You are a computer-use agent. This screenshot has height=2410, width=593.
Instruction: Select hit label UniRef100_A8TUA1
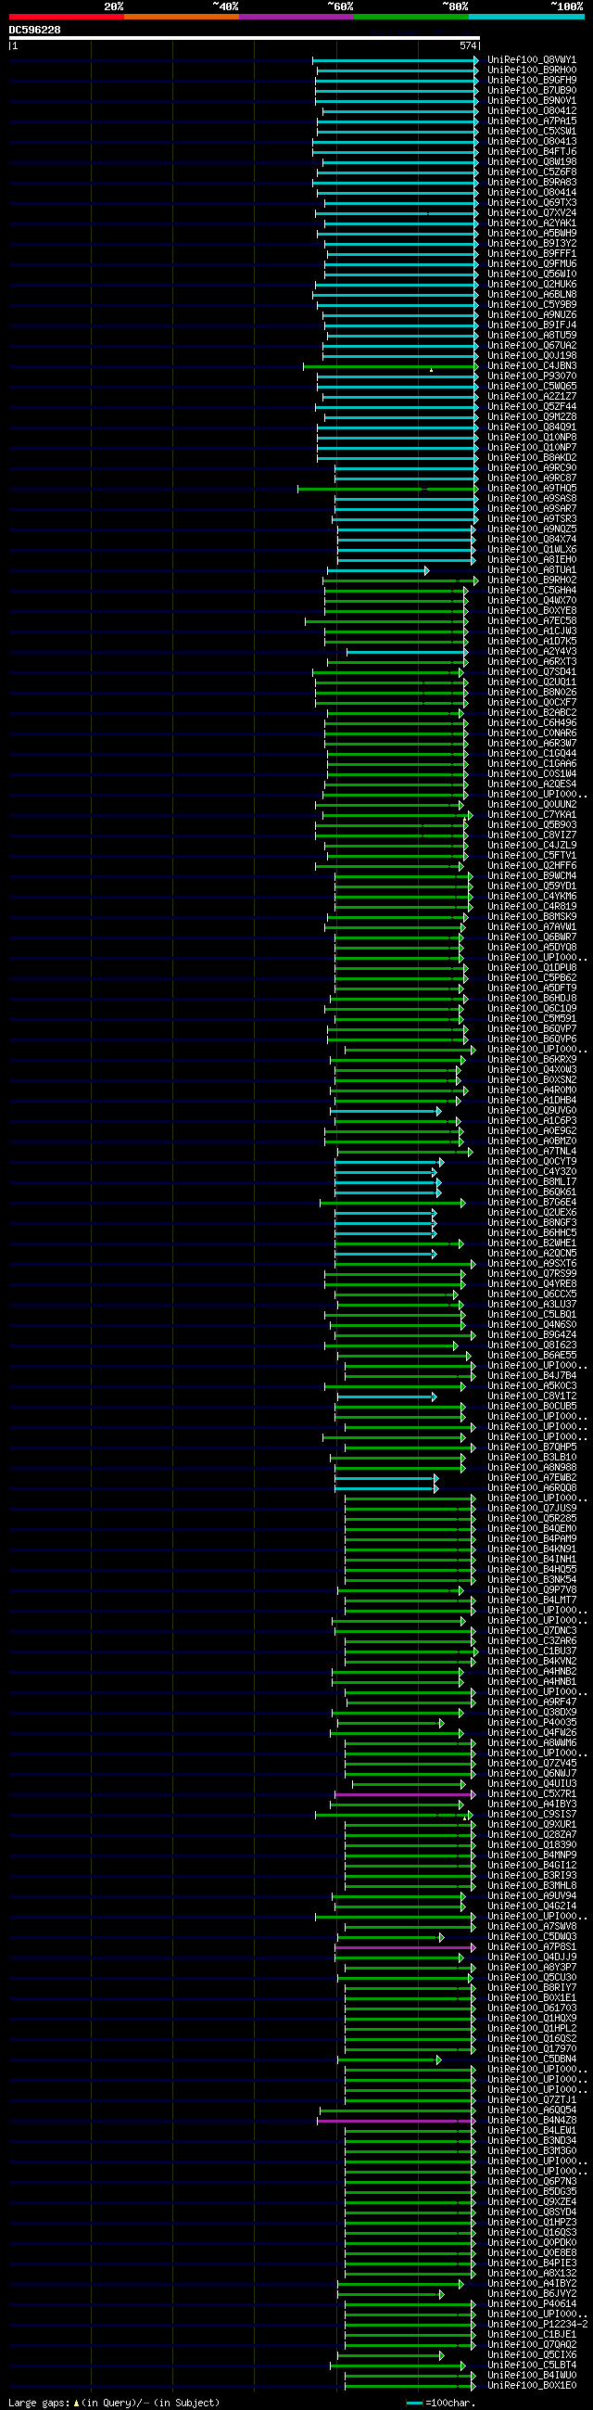coord(531,569)
